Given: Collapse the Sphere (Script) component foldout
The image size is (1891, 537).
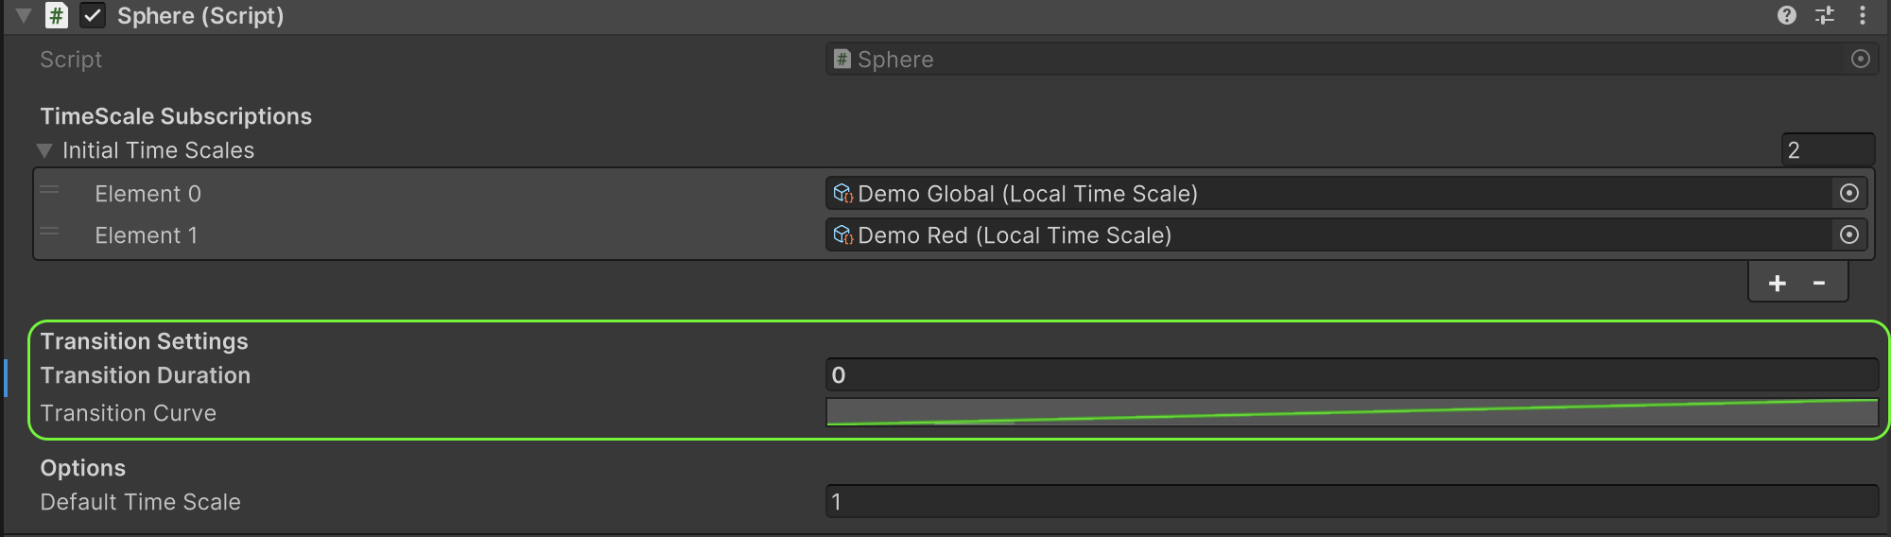Looking at the screenshot, I should pyautogui.click(x=25, y=16).
